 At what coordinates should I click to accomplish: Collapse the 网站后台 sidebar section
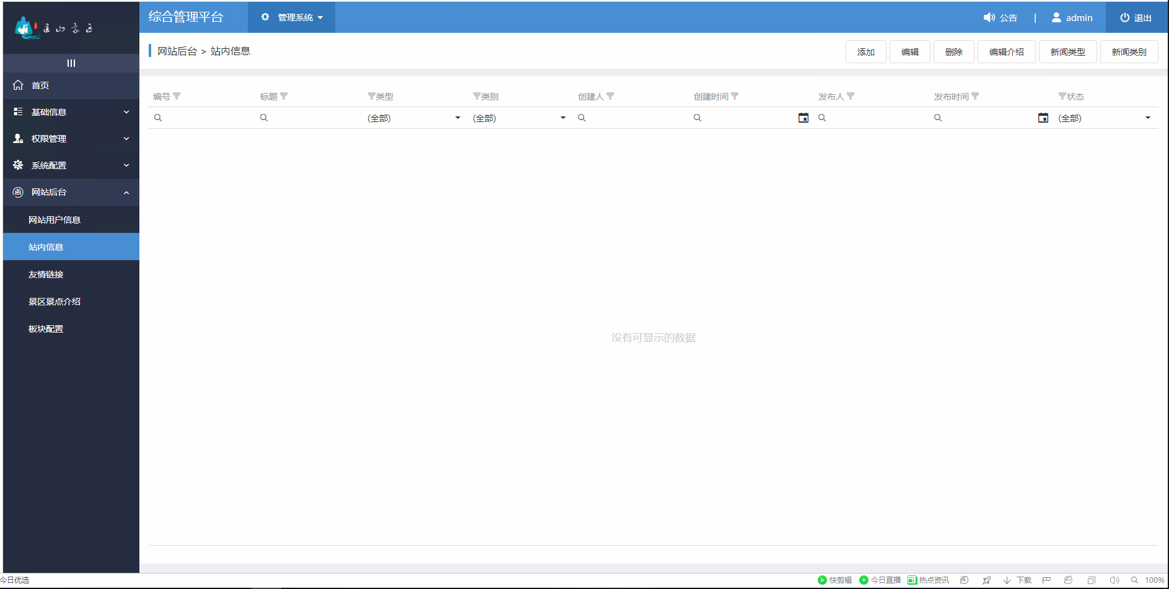point(71,192)
